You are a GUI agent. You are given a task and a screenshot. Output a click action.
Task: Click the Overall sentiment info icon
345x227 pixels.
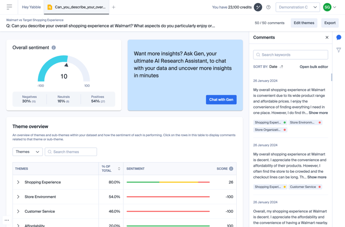[x=54, y=48]
